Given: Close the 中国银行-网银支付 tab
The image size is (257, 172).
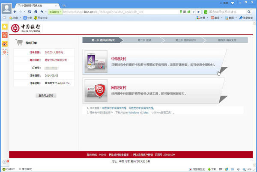Looking at the screenshot, I should click(56, 6).
